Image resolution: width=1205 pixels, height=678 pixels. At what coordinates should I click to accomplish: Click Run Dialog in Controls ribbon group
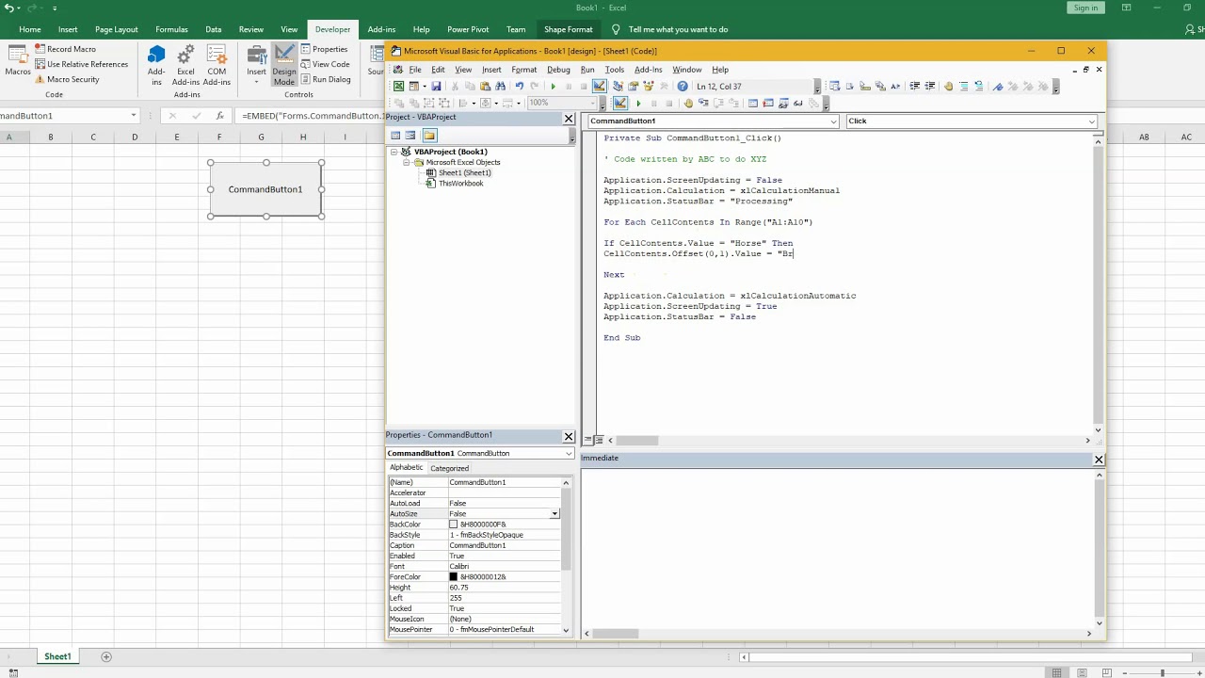[x=325, y=79]
